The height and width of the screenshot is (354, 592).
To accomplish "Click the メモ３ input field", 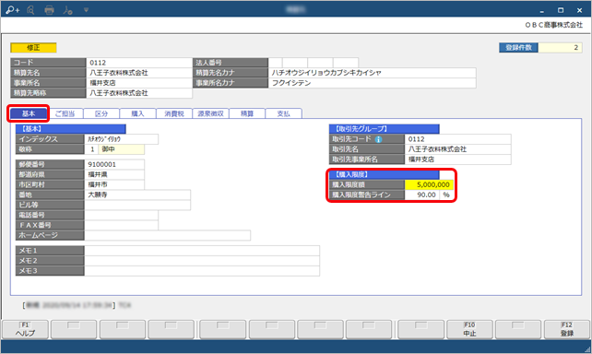I will 202,271.
